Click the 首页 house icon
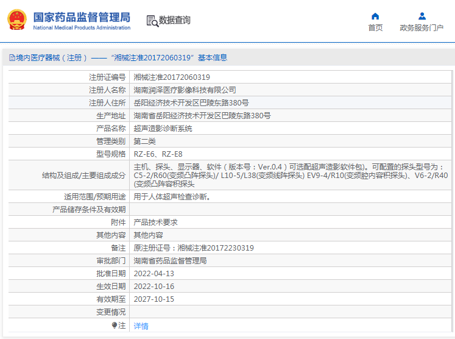The image size is (455, 339). pos(375,16)
